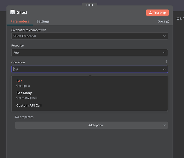This screenshot has height=158, width=184.
Task: Open the Resource dropdown showing Post
Action: (x=89, y=53)
